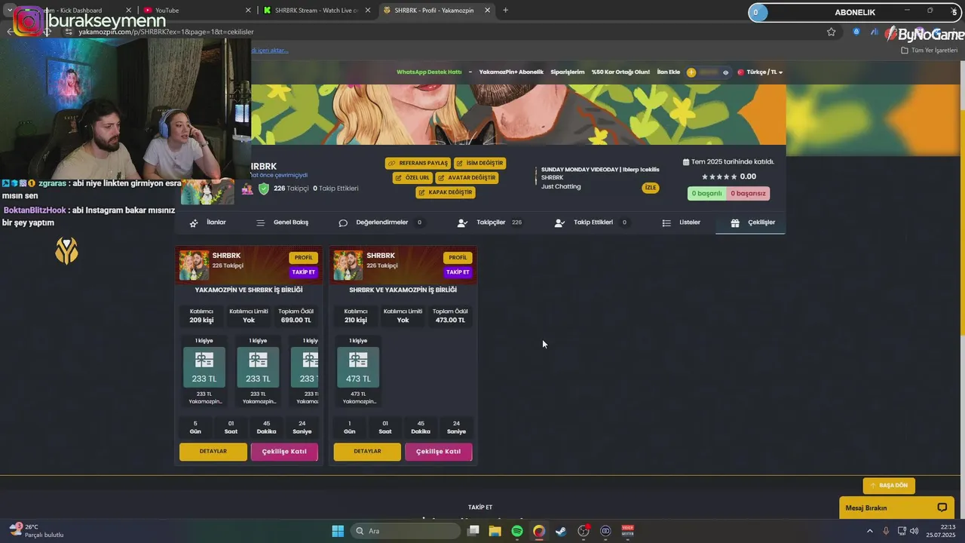This screenshot has width=965, height=543.
Task: Open the İlanlar profile tab
Action: (208, 222)
